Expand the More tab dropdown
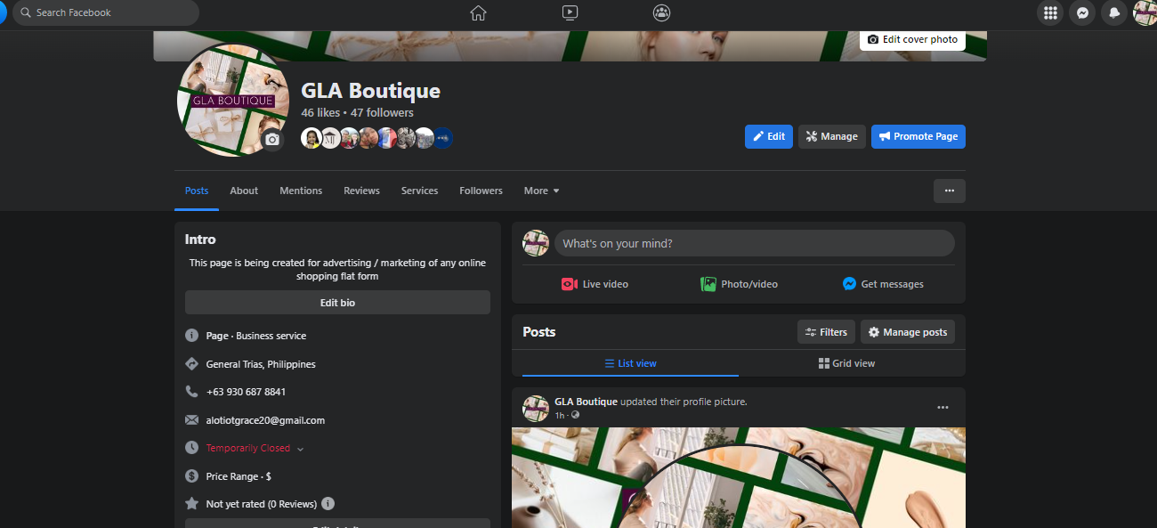The height and width of the screenshot is (528, 1157). coord(541,191)
